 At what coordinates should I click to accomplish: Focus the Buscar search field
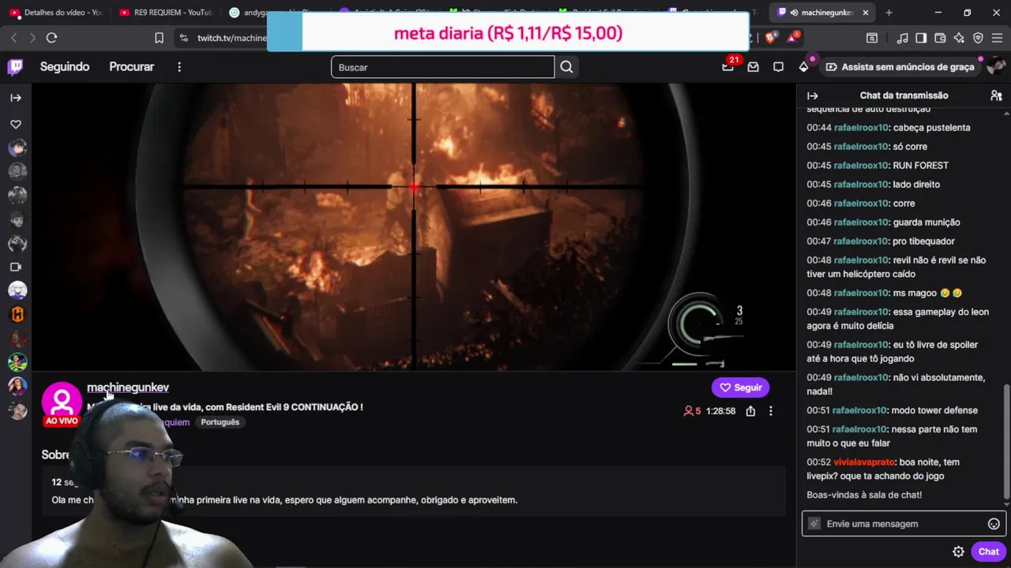pos(443,67)
